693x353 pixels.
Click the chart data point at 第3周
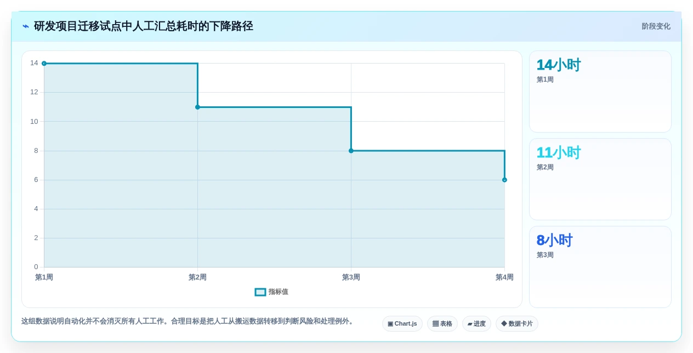click(351, 151)
